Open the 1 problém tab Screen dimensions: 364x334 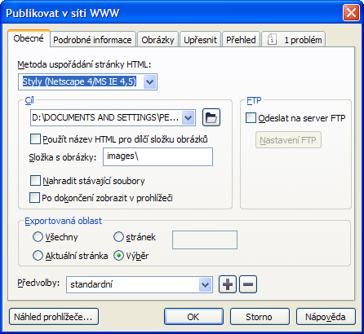tap(294, 40)
